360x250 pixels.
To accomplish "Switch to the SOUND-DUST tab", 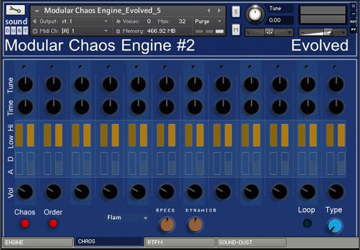I will 251,242.
